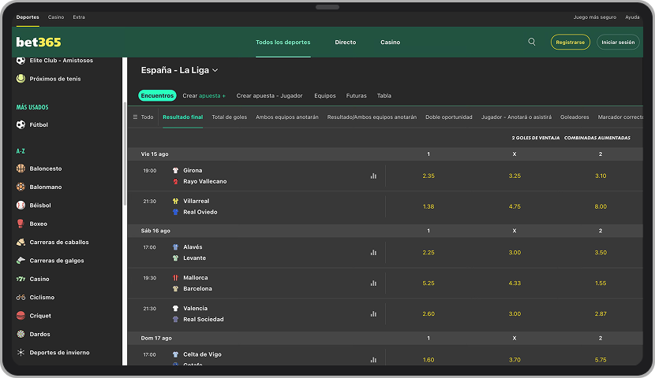This screenshot has width=655, height=378.
Task: Open Crear apuesta + tab
Action: [x=204, y=95]
